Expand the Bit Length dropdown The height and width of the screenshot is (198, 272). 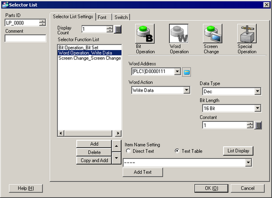[x=257, y=108]
